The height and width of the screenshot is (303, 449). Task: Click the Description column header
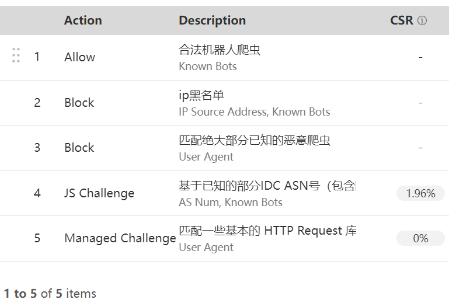point(212,20)
